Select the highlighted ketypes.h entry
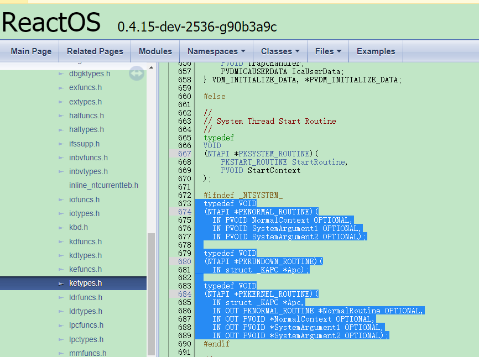479x357 pixels. point(74,283)
